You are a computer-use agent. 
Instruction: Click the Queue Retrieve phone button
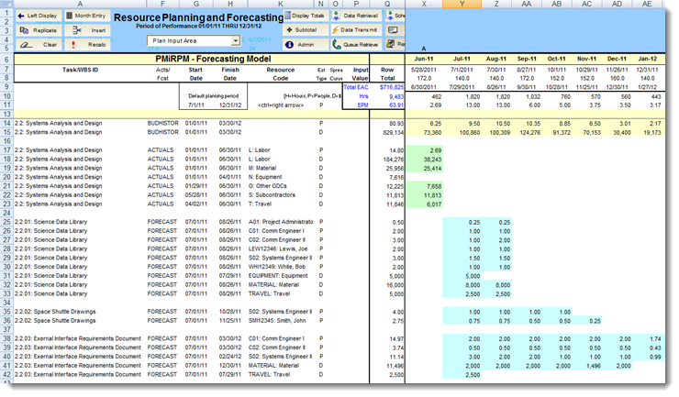(357, 45)
